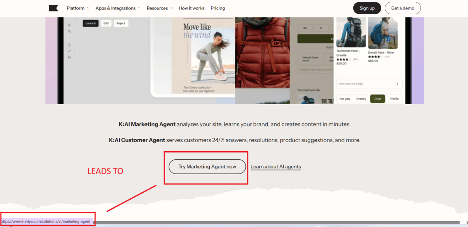Image resolution: width=468 pixels, height=227 pixels.
Task: Click the send arrow in help box
Action: [397, 84]
